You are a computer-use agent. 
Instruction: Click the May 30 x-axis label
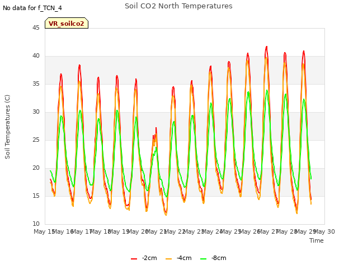click(x=324, y=231)
